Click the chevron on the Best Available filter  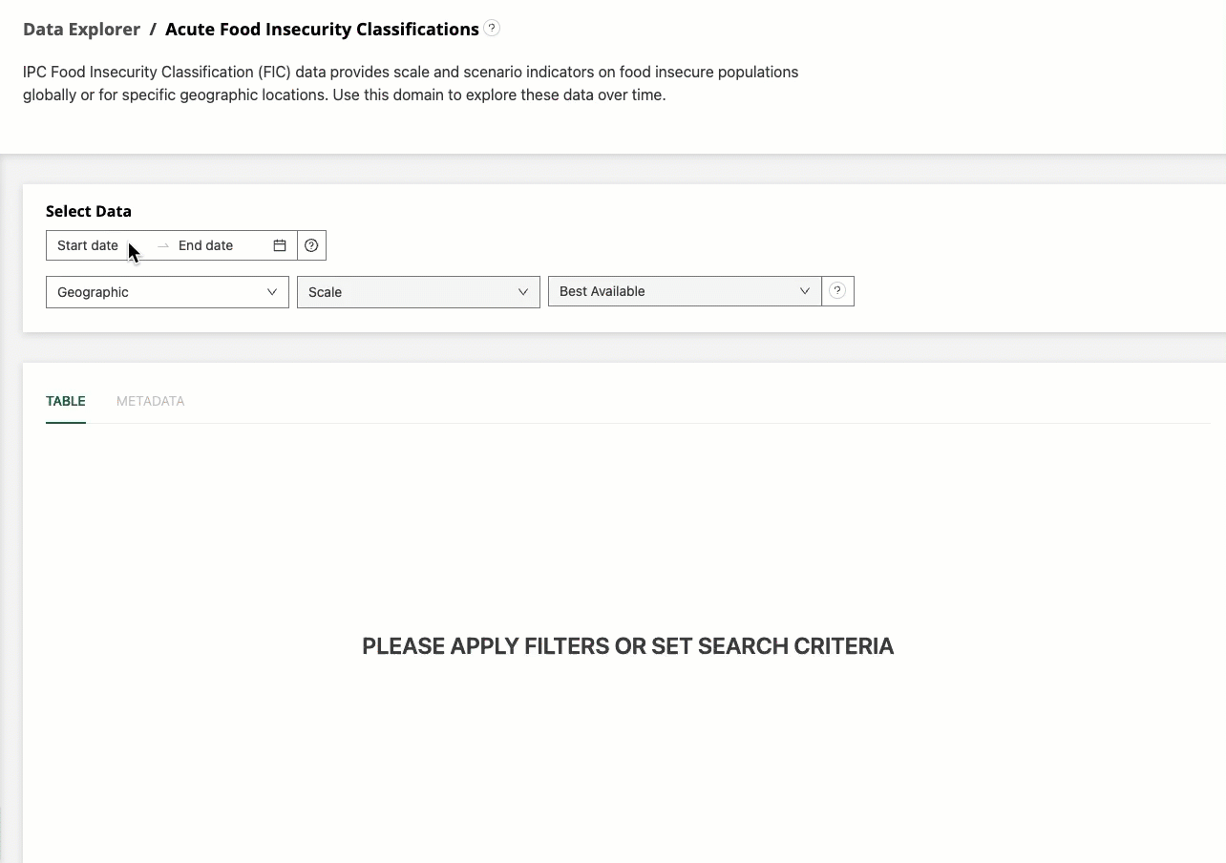pyautogui.click(x=805, y=290)
